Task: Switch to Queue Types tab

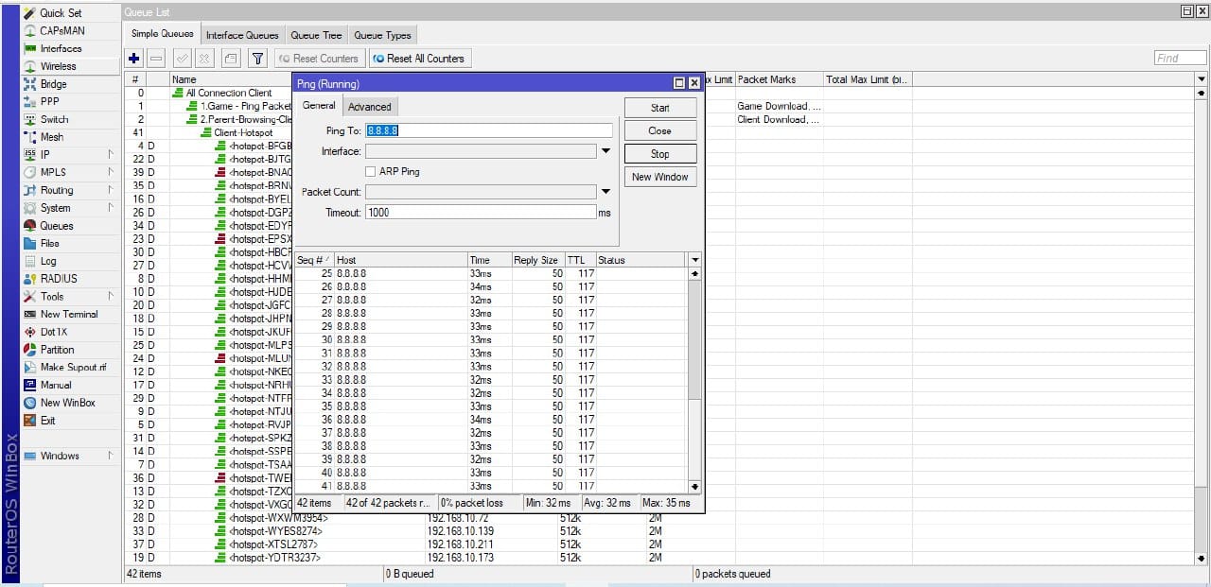Action: (382, 35)
